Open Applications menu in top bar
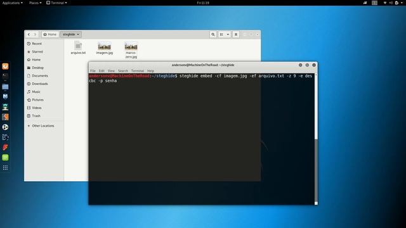The image size is (406, 228). click(12, 3)
